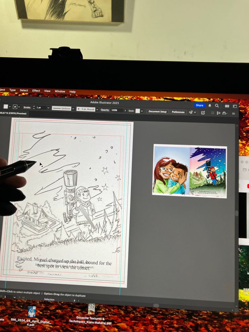Click the search magnifier icon
Image resolution: width=249 pixels, height=332 pixels.
point(217,106)
